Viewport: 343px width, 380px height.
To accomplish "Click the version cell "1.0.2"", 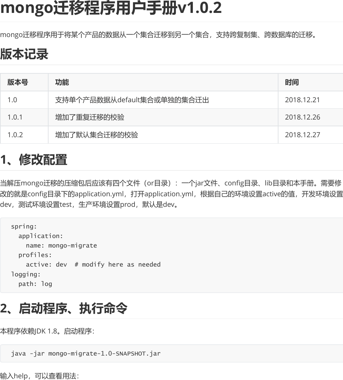I will click(14, 135).
